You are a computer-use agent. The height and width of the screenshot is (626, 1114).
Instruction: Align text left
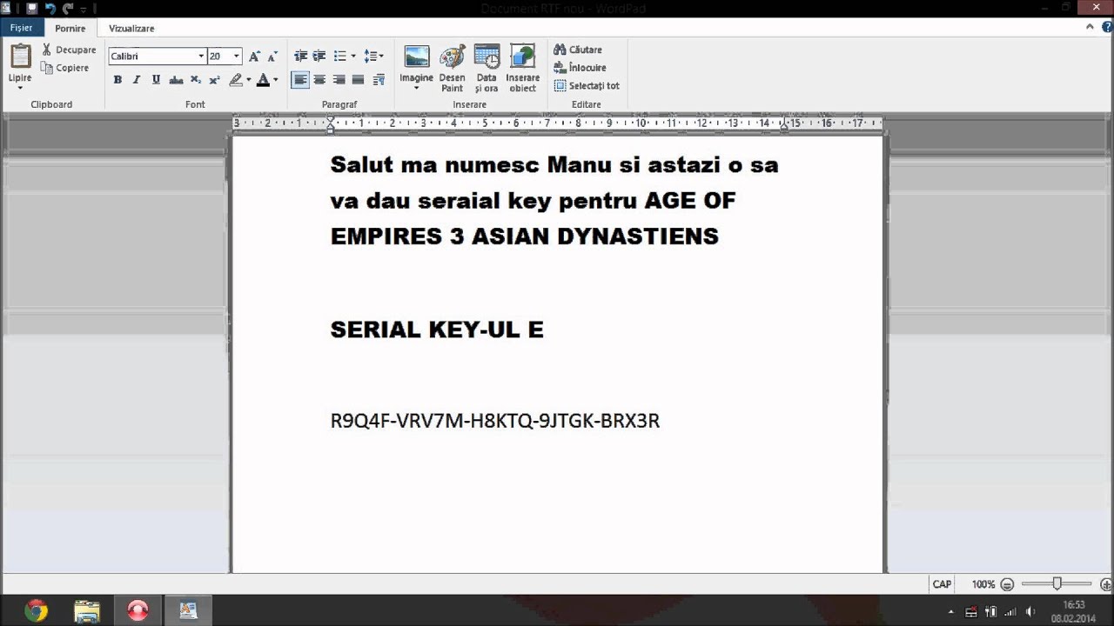(300, 80)
